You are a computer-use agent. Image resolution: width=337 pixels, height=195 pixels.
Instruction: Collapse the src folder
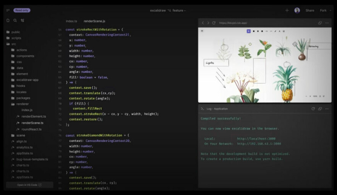point(11,44)
